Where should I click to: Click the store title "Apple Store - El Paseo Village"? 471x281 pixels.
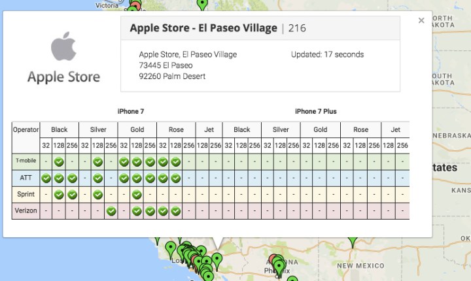[203, 28]
